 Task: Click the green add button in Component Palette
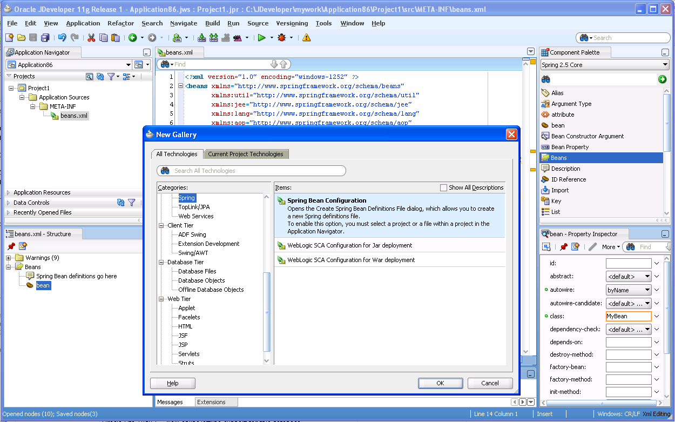(x=663, y=79)
